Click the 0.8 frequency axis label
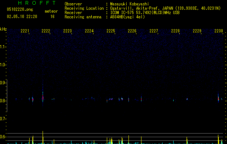227x144 pixels. (3, 101)
